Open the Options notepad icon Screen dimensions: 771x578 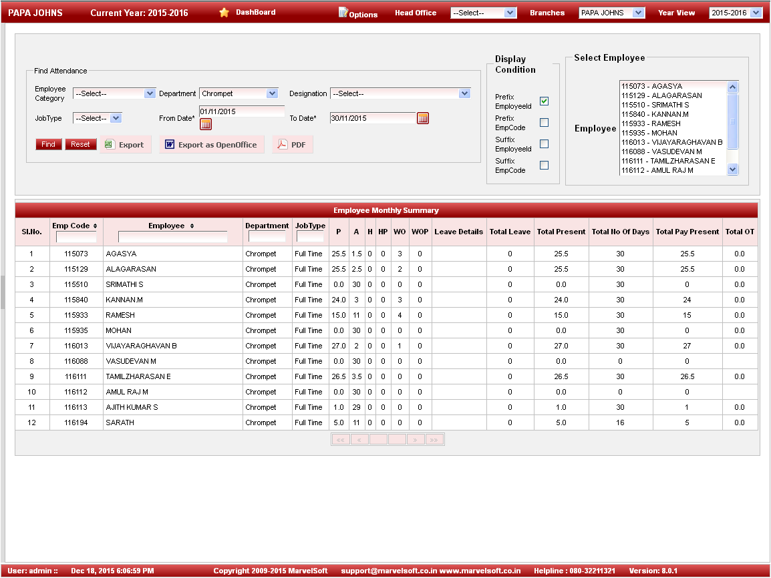(343, 13)
